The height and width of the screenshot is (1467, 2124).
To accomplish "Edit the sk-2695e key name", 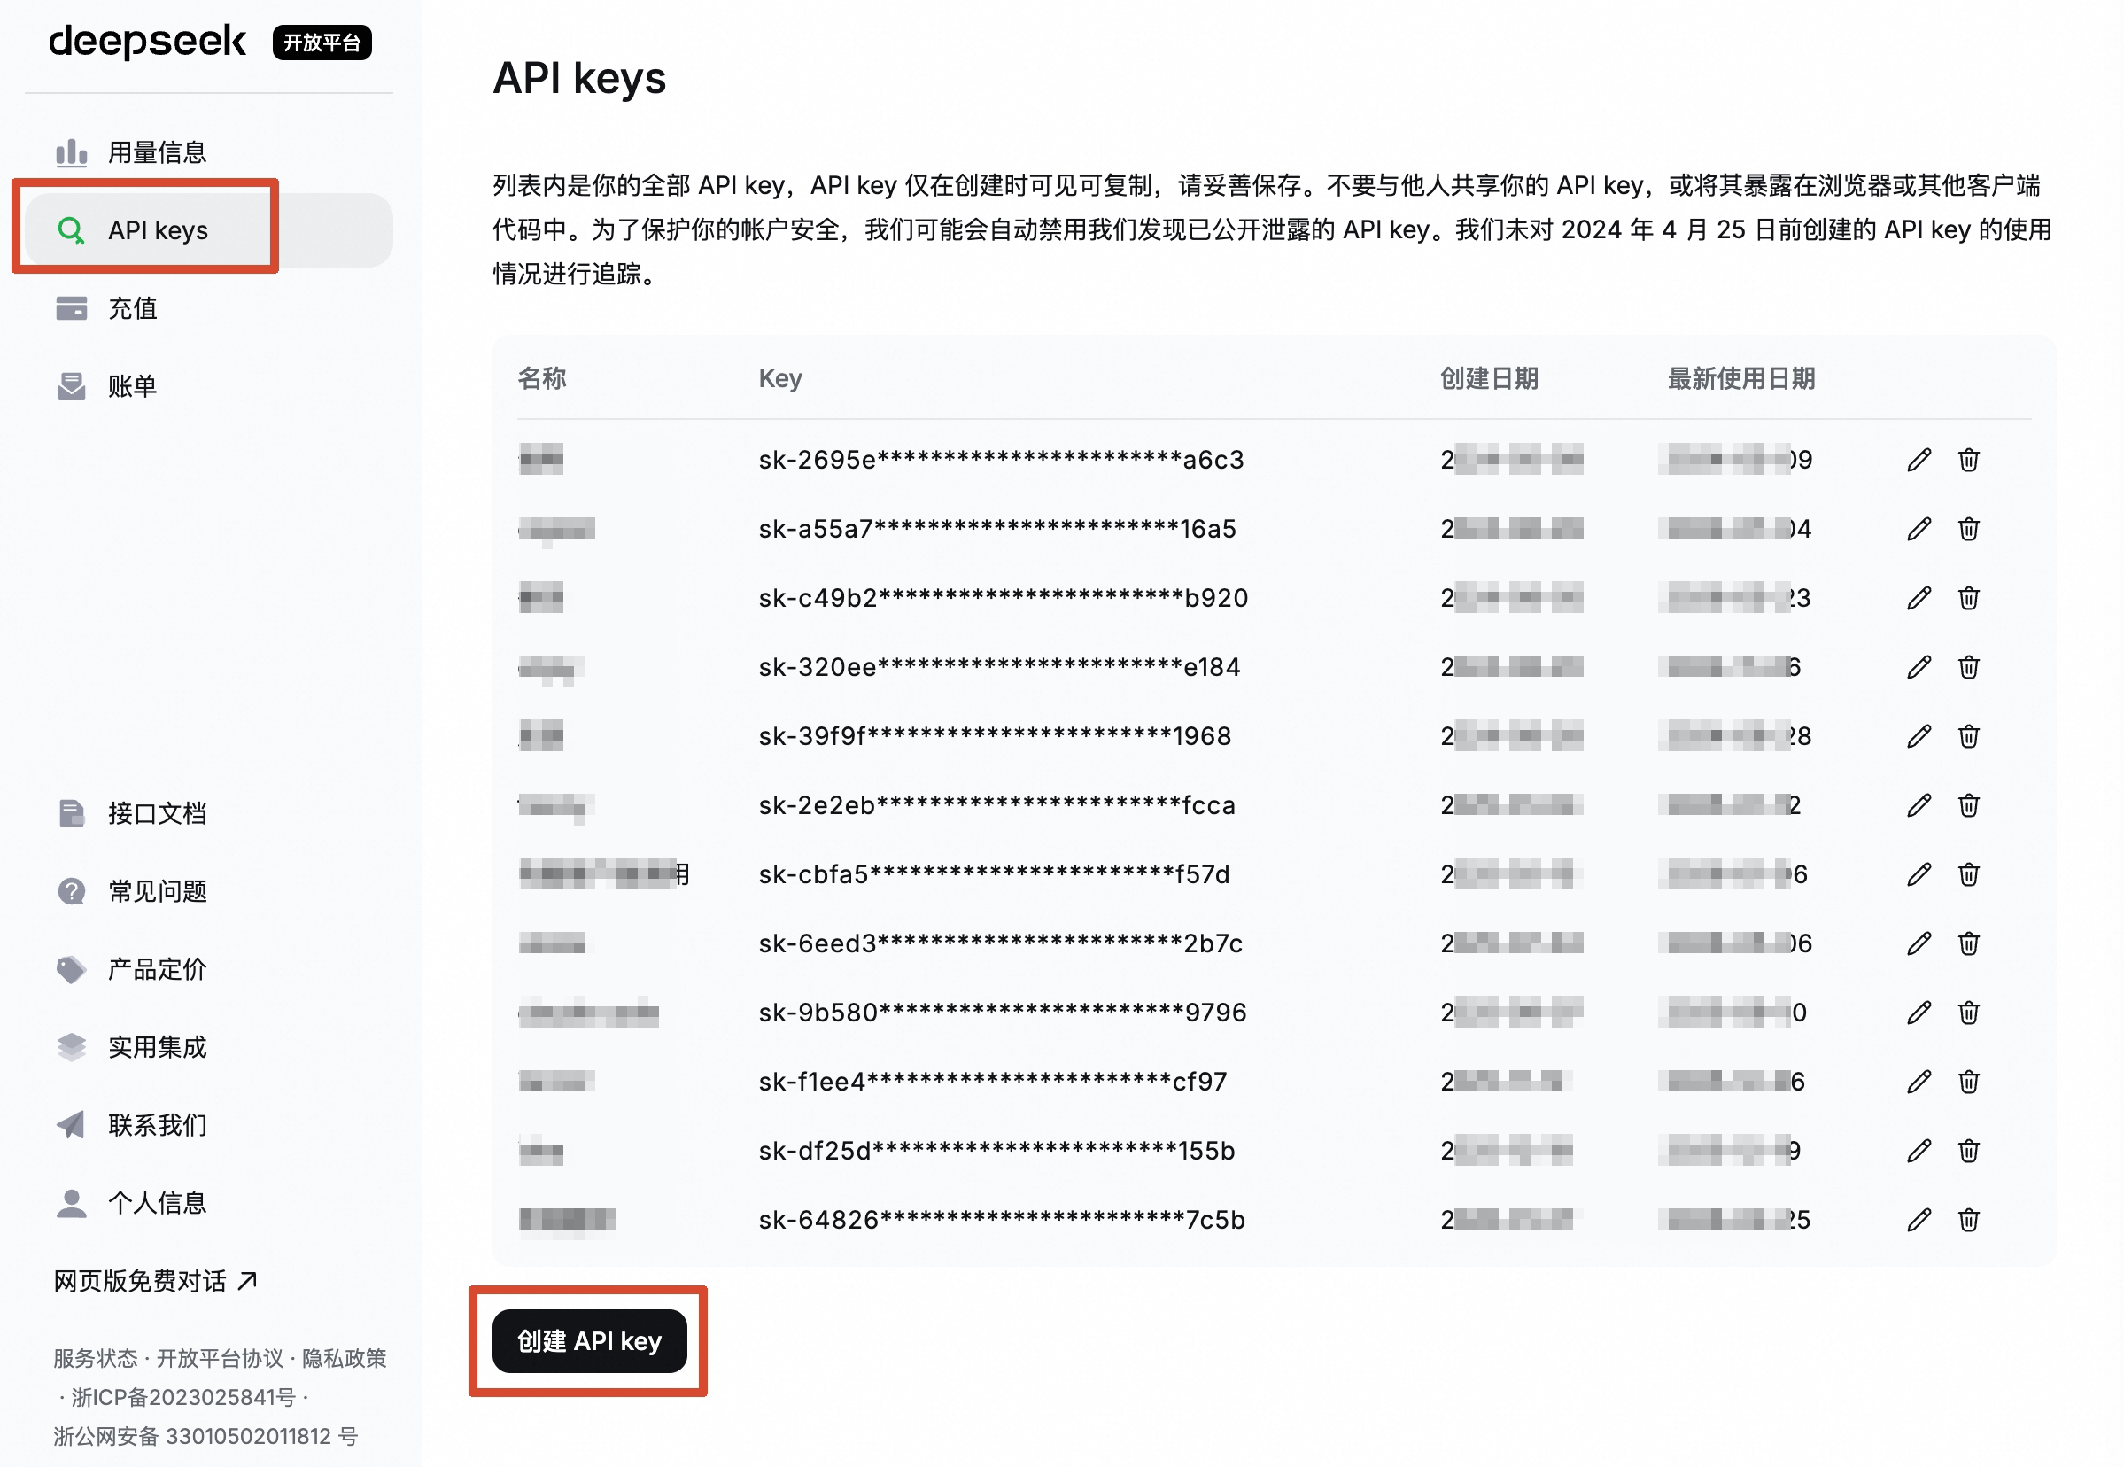I will point(1919,460).
